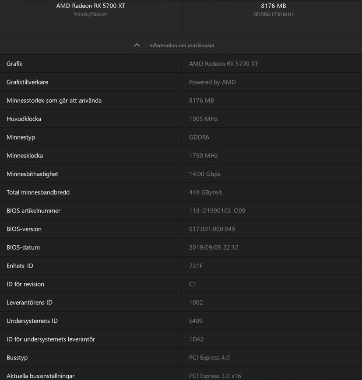Click the Primär/Diskret subtitle

click(x=91, y=14)
